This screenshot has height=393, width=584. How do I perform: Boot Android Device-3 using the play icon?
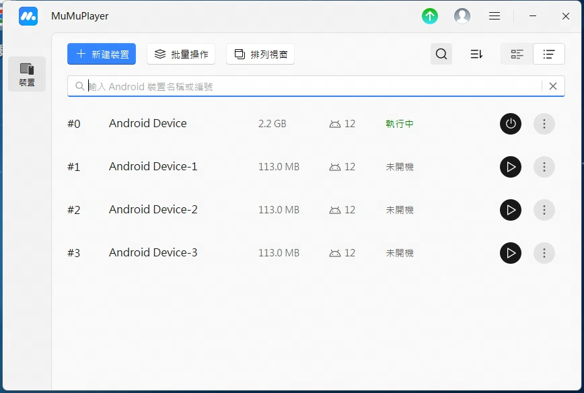click(511, 253)
